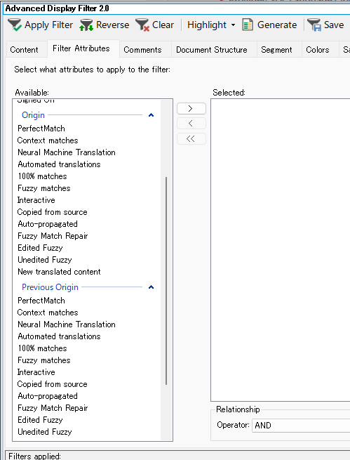Screen dimensions: 350x460
Task: Click the Previous Origin group header
Action: tap(50, 287)
